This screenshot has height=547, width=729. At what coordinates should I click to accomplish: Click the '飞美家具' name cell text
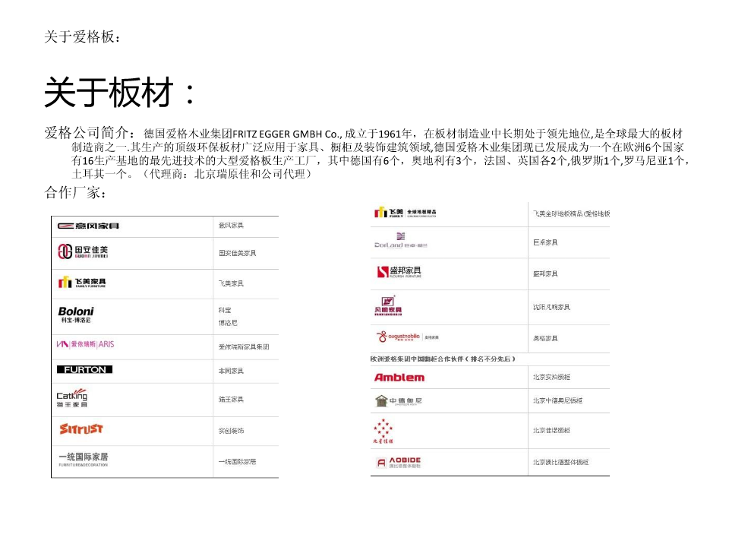coord(231,283)
